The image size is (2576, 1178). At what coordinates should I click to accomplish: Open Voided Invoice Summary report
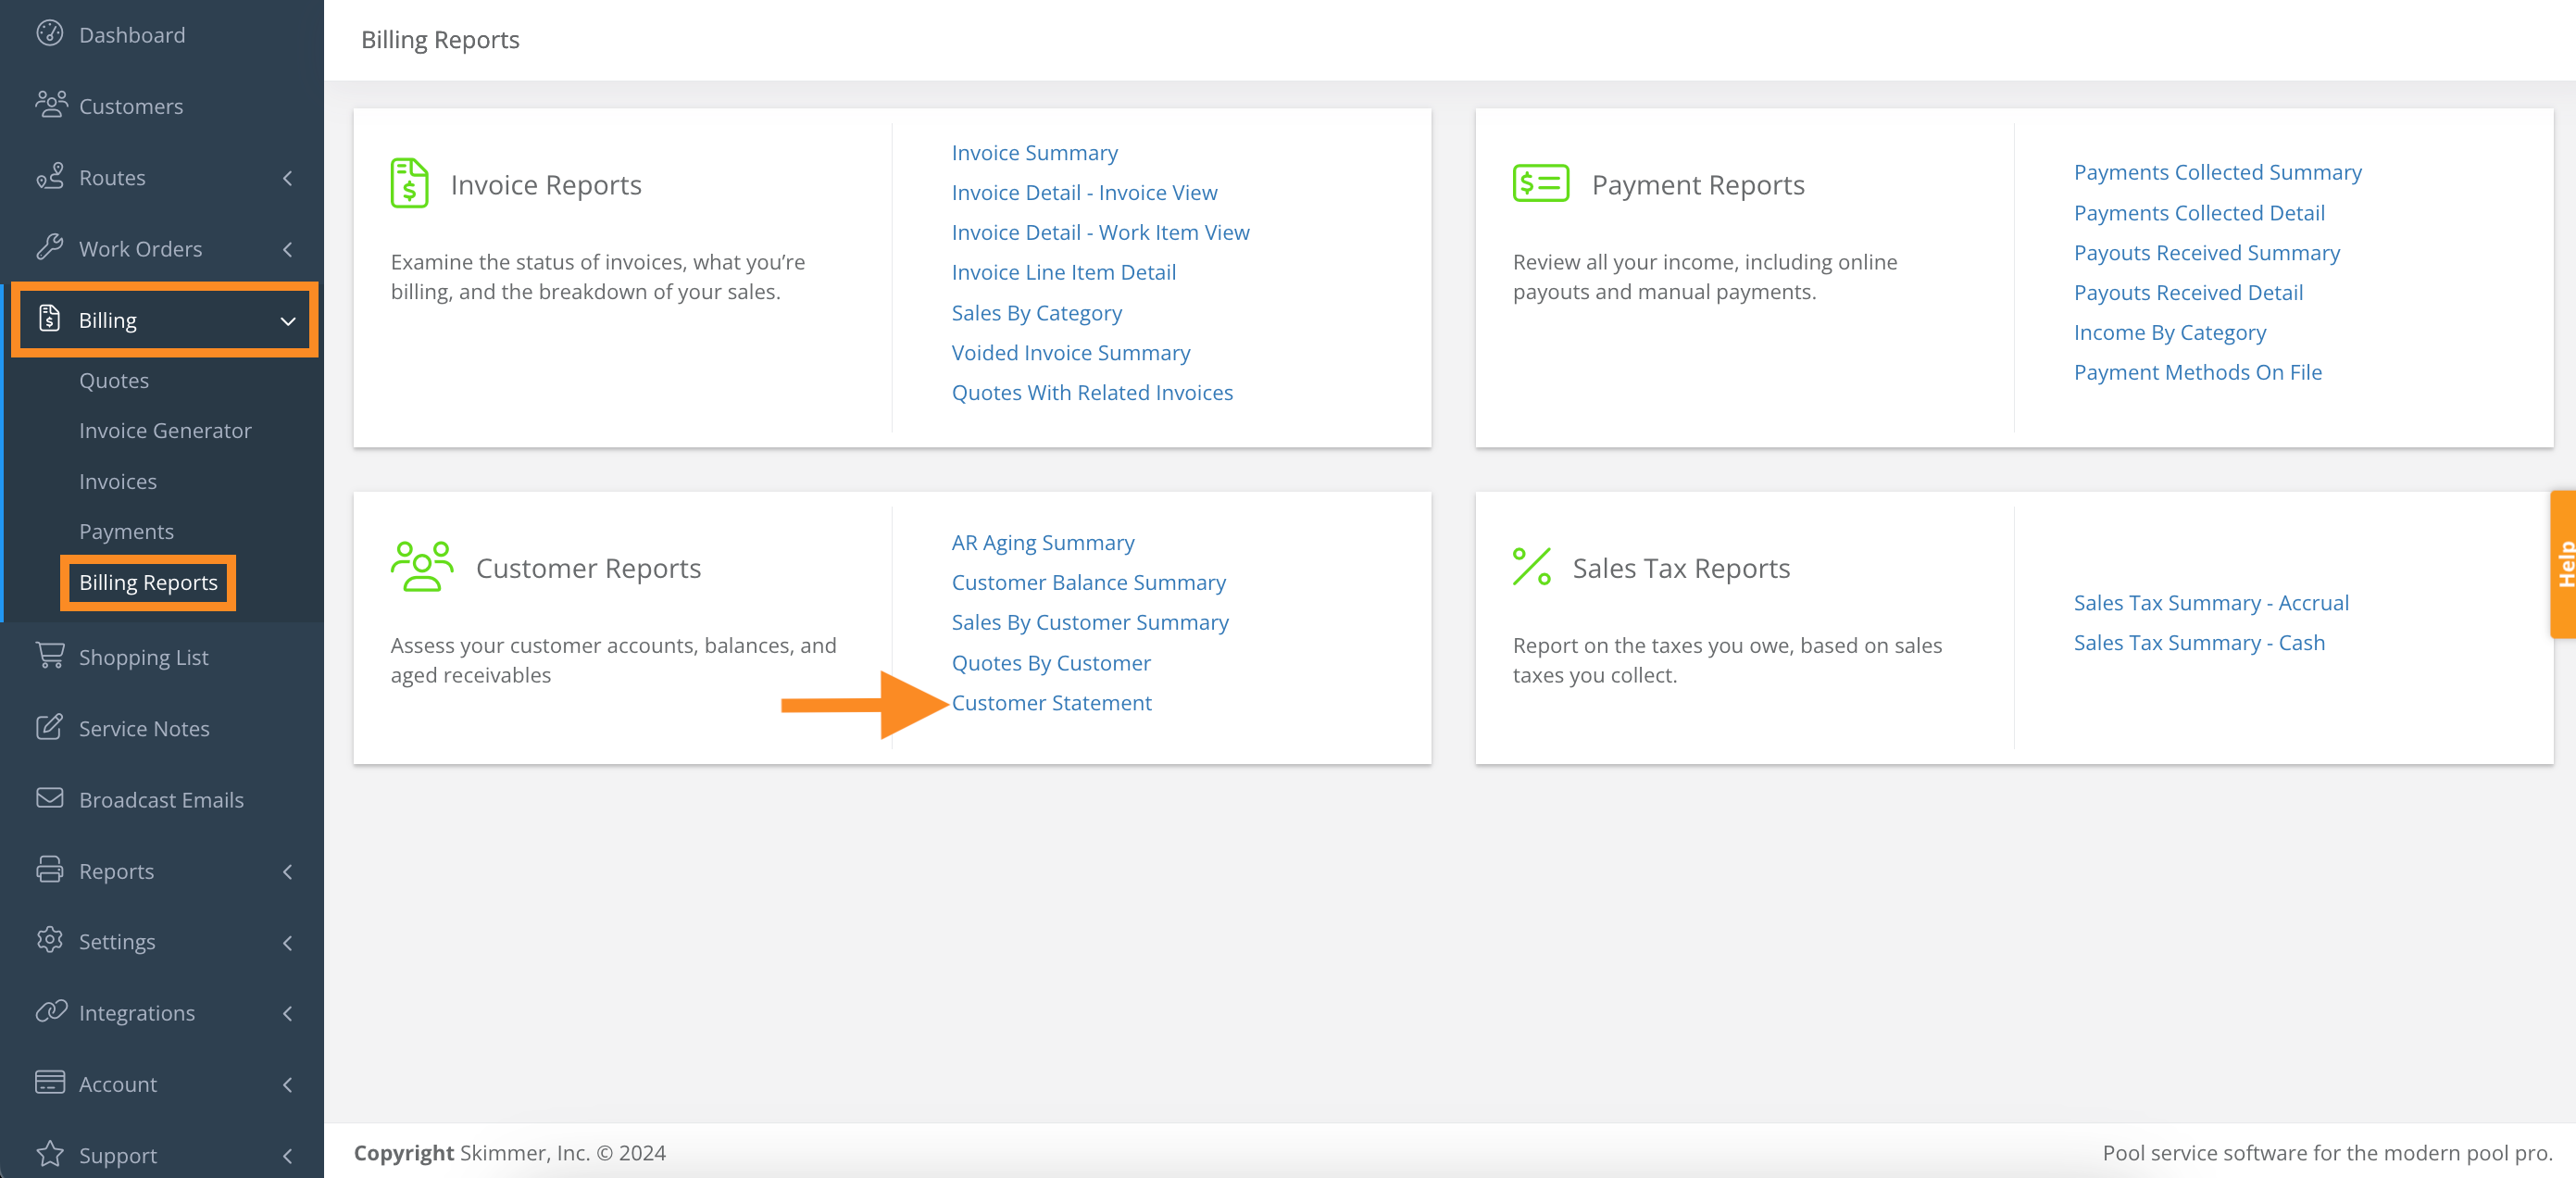point(1070,352)
